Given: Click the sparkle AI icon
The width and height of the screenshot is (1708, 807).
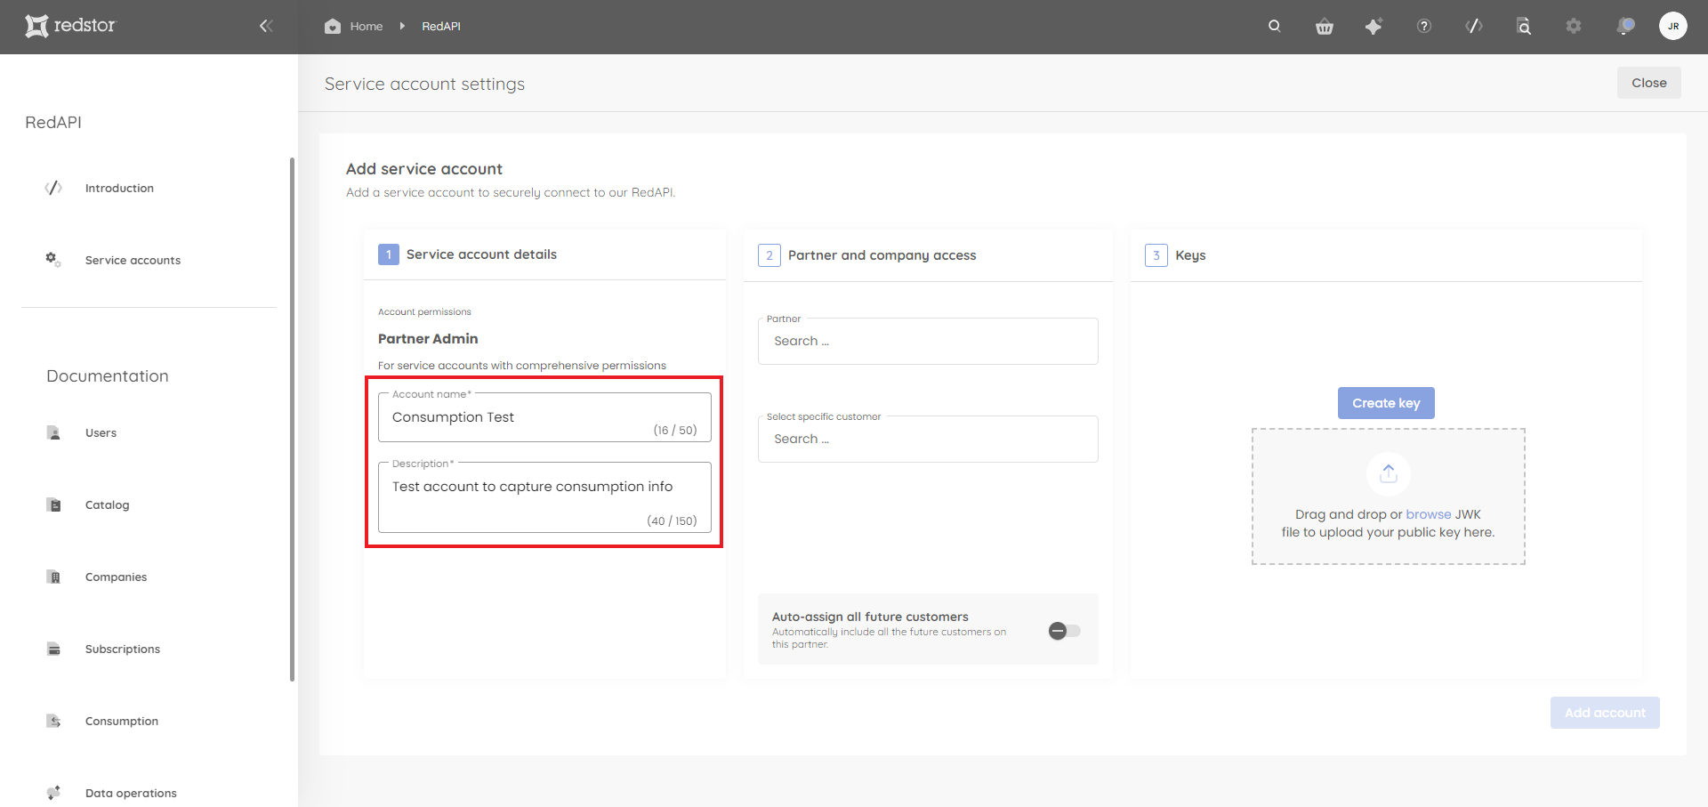Looking at the screenshot, I should [1374, 26].
